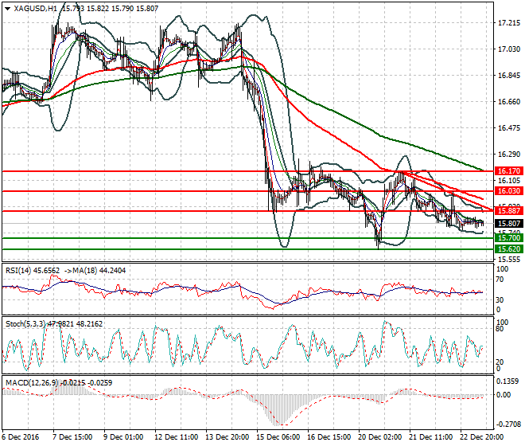The height and width of the screenshot is (446, 525).
Task: Click the 17.215 value on price scale
Action: tap(508, 23)
